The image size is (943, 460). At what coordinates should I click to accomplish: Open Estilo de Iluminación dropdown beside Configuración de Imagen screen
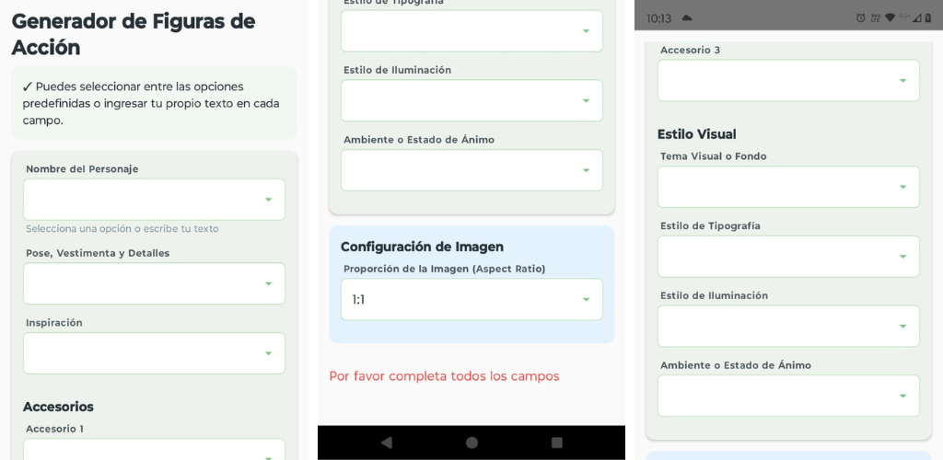pyautogui.click(x=471, y=100)
